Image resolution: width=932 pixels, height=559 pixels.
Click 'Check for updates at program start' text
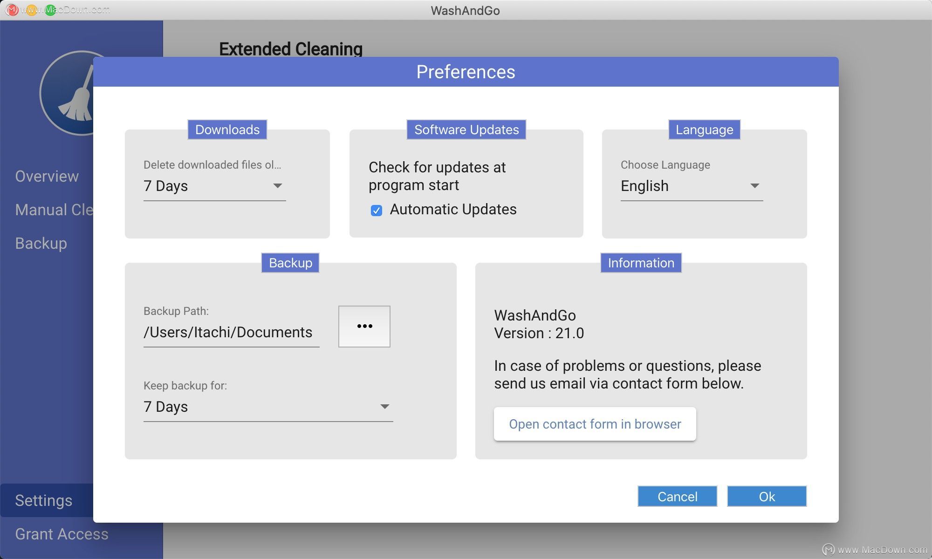click(437, 176)
